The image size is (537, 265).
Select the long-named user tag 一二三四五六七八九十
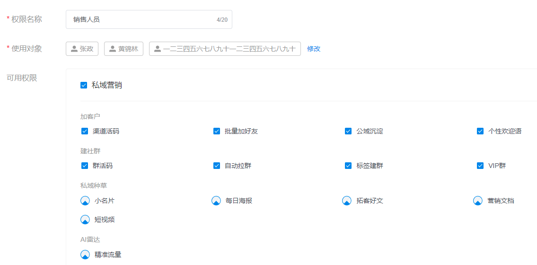coord(225,49)
